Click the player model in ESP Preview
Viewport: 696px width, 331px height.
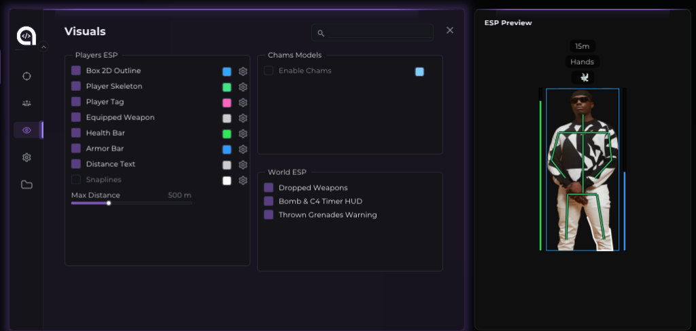point(582,170)
